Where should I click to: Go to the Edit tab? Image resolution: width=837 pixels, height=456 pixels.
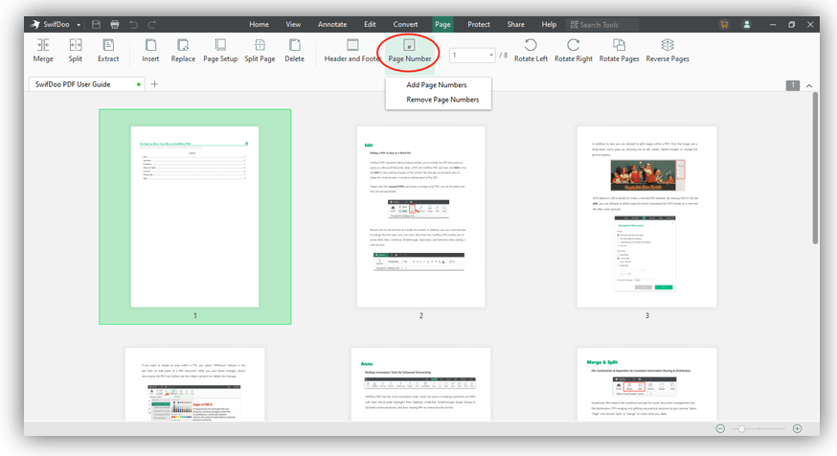(x=370, y=25)
